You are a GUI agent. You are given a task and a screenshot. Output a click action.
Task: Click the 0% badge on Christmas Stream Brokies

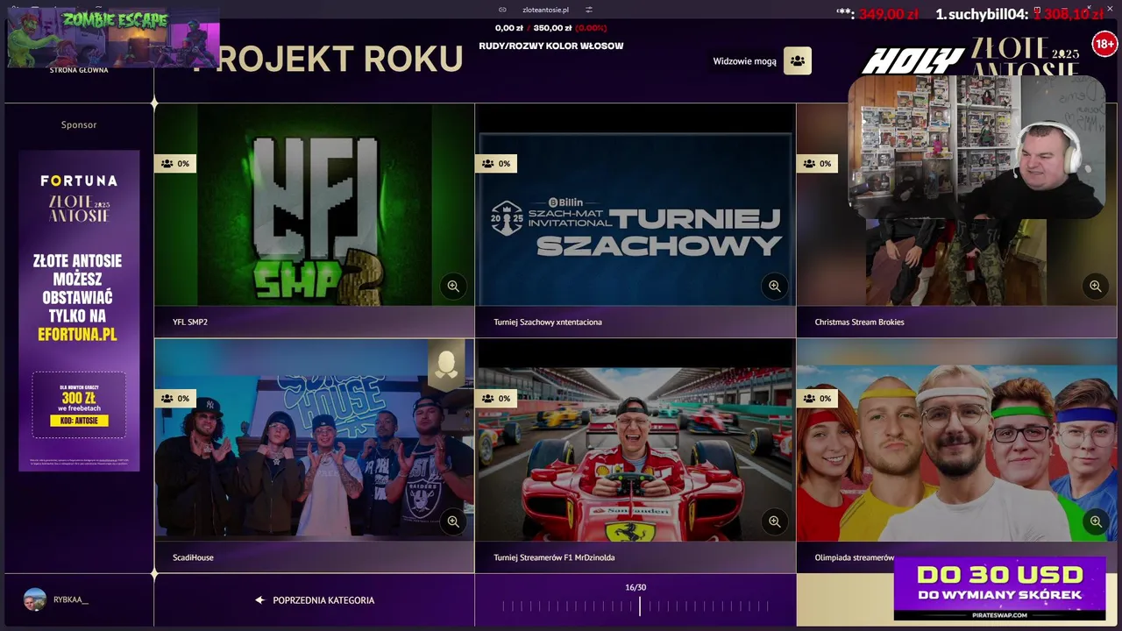pos(817,163)
